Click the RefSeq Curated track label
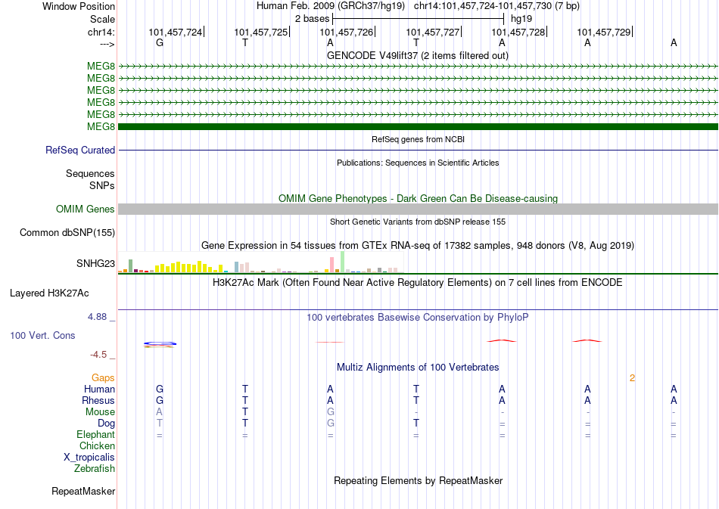Screen dimensions: 719x509 (x=80, y=151)
